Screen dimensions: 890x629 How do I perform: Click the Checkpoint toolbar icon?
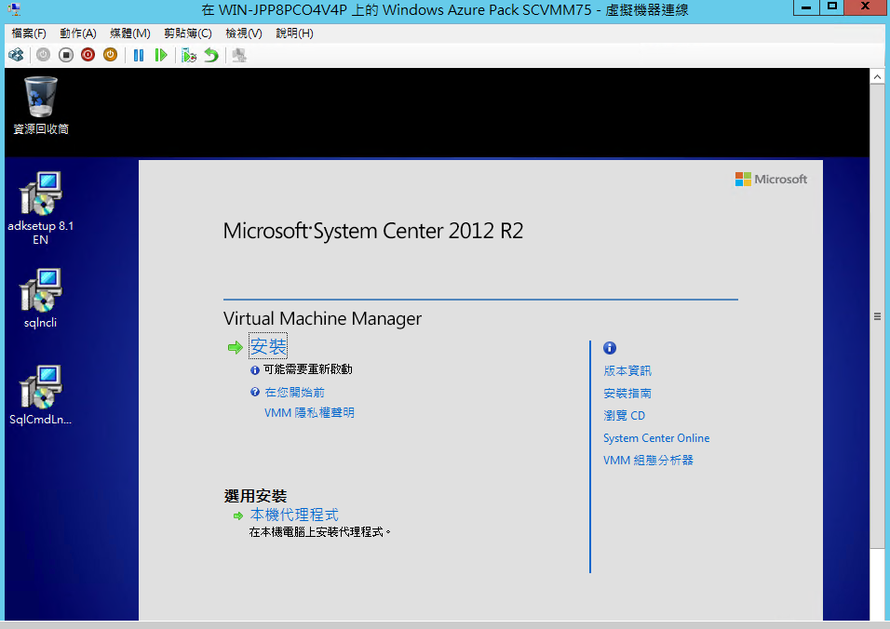pos(188,55)
